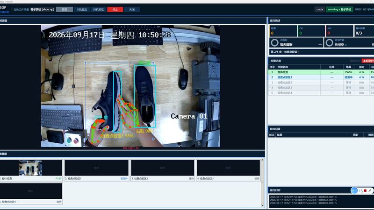Viewport: 374px width, 210px height.
Task: Click the blue timer circle on recorder widget
Action: coord(354,190)
